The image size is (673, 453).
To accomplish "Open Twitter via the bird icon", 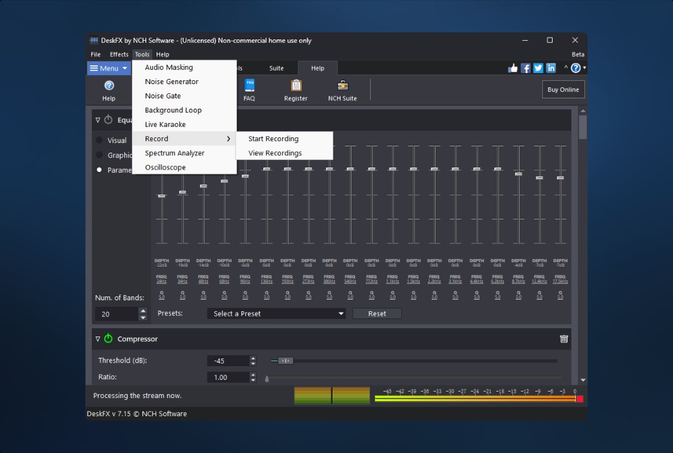I will point(538,67).
